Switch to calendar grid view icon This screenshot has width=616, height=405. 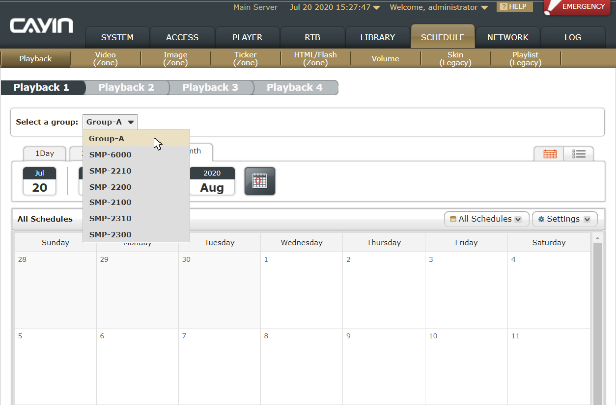pos(550,154)
